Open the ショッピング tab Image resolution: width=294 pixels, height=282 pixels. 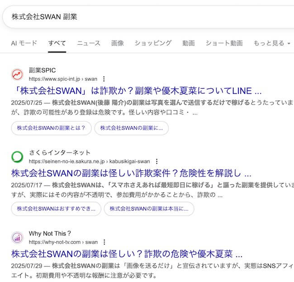click(x=153, y=43)
